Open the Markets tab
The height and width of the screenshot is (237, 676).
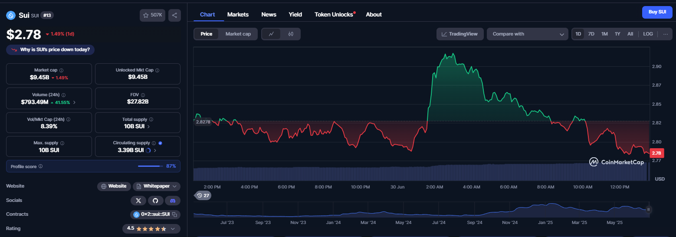[238, 14]
